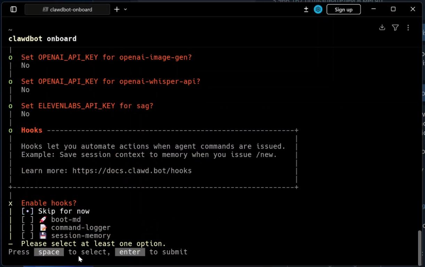Click the update download arrow icon near Sign up
The width and height of the screenshot is (425, 267).
(x=305, y=9)
